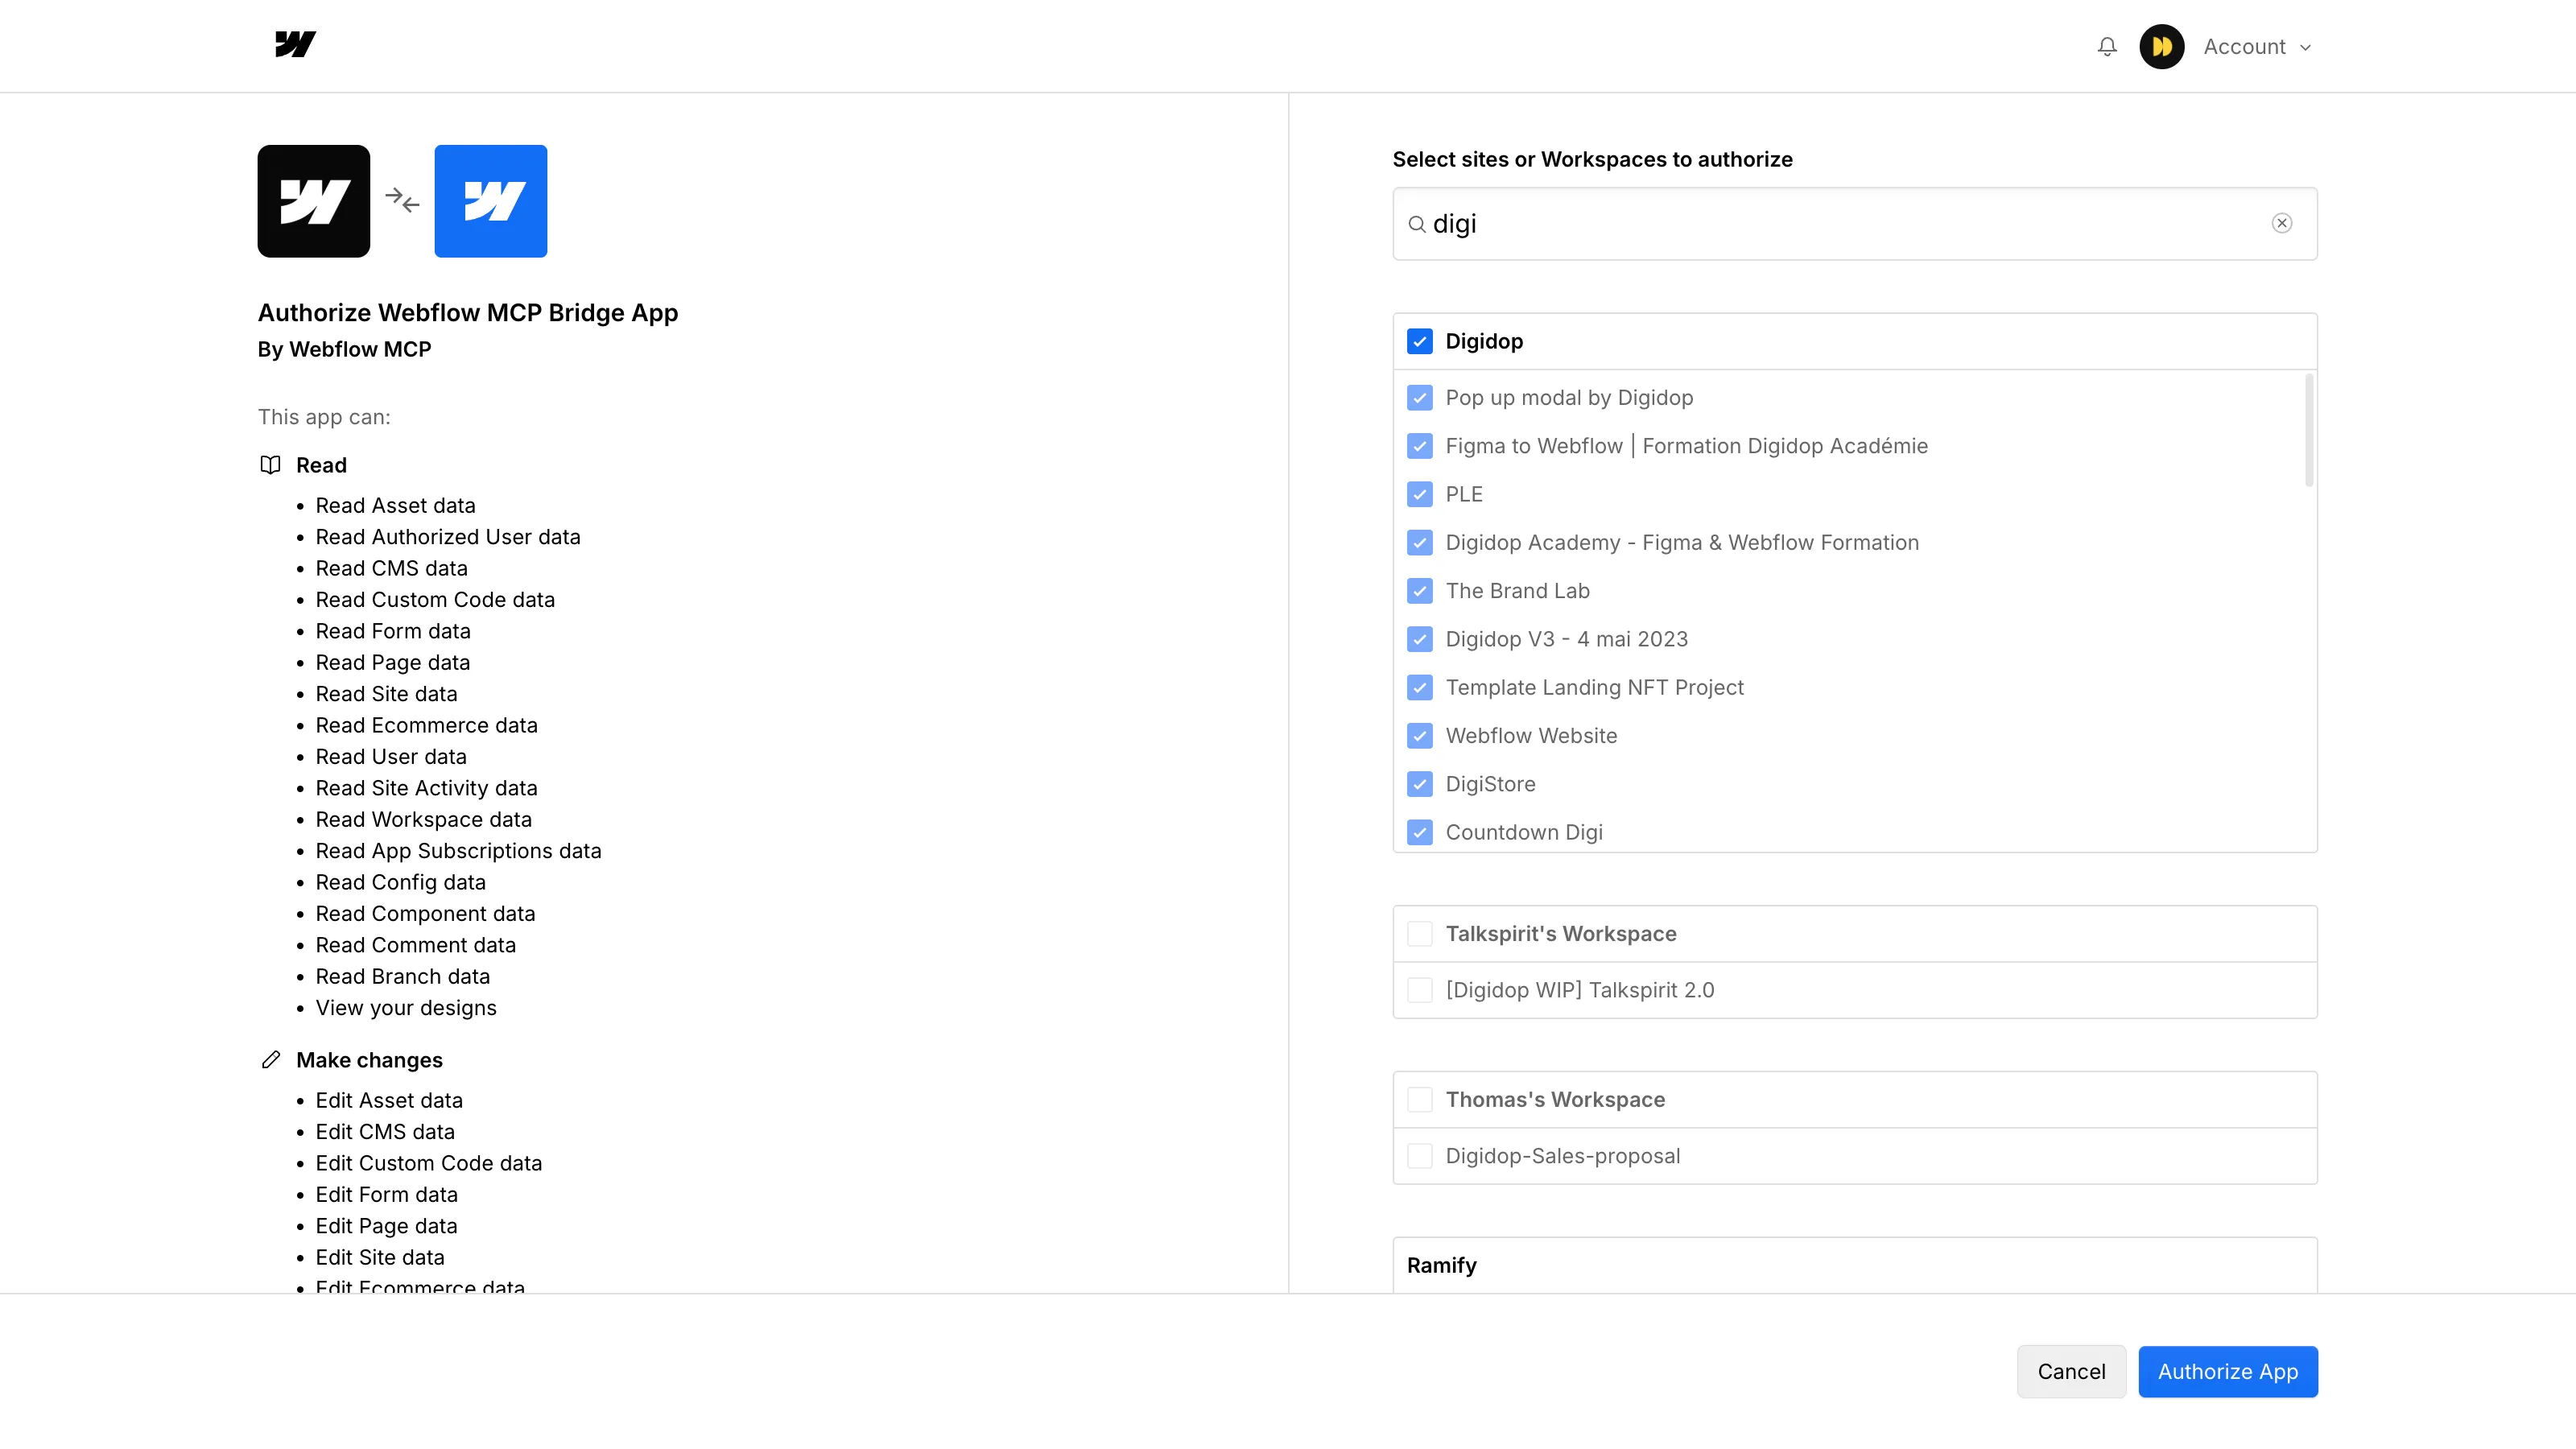The image size is (2576, 1449).
Task: Toggle Pop up modal by Digidop checkbox
Action: coord(1420,398)
